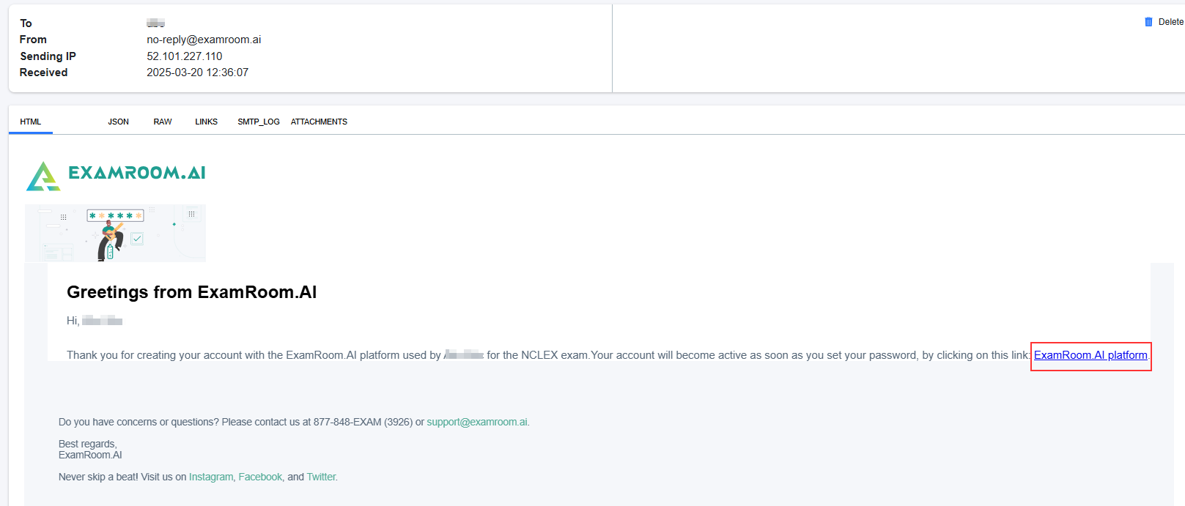Click the EXAMROOM.AI wordmark text
Screen dimensions: 1185x506
[137, 173]
